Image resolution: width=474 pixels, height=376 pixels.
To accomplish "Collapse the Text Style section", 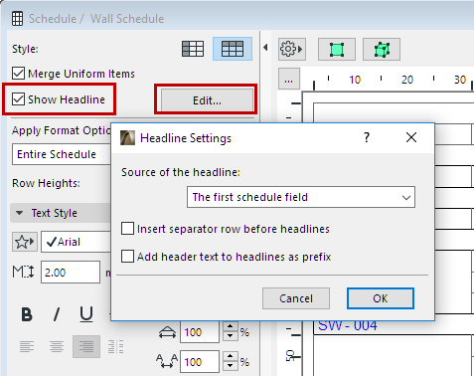I will [20, 213].
